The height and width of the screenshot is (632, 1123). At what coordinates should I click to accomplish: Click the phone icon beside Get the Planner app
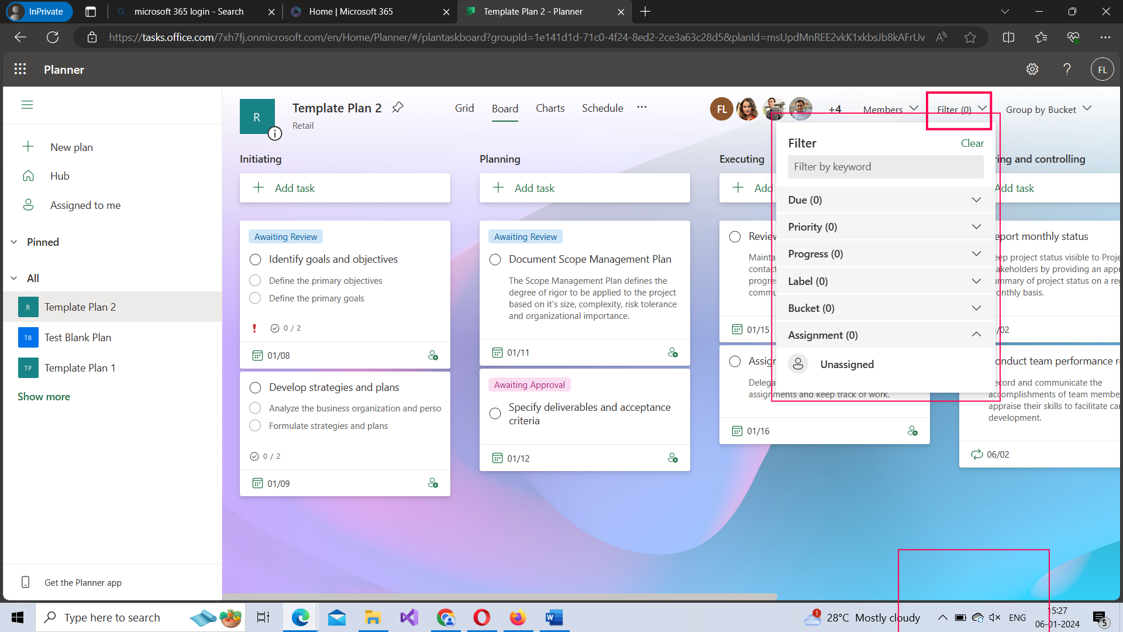point(26,582)
